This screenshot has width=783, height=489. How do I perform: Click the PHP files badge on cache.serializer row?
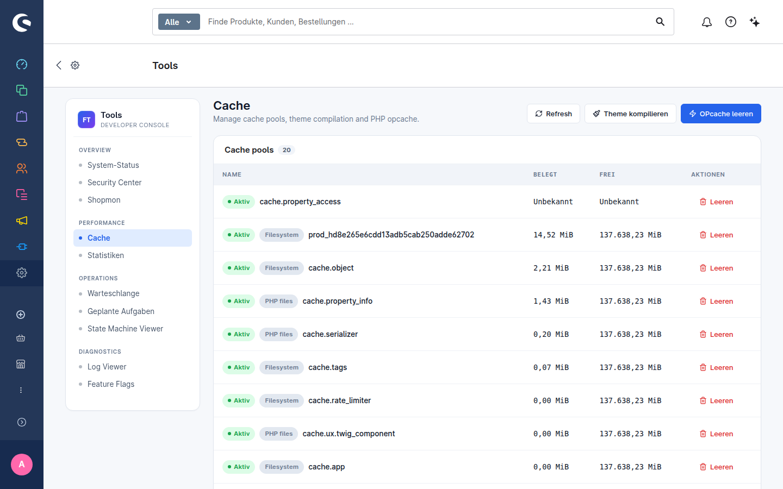coord(278,334)
